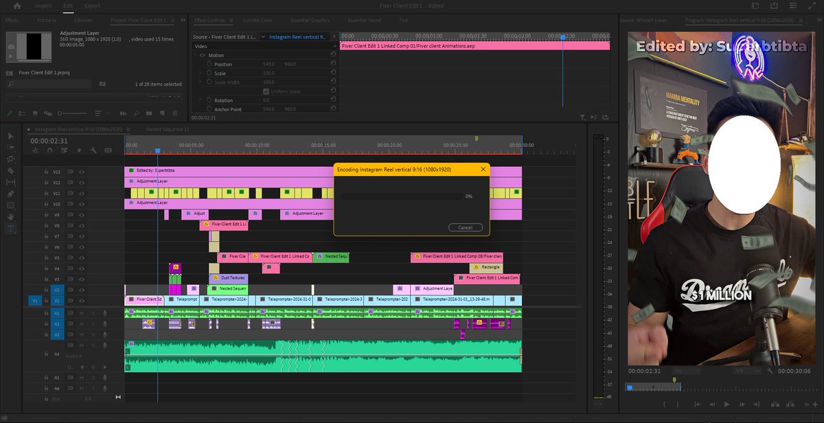
Task: Toggle Uniform Scale checkbox
Action: [x=266, y=91]
